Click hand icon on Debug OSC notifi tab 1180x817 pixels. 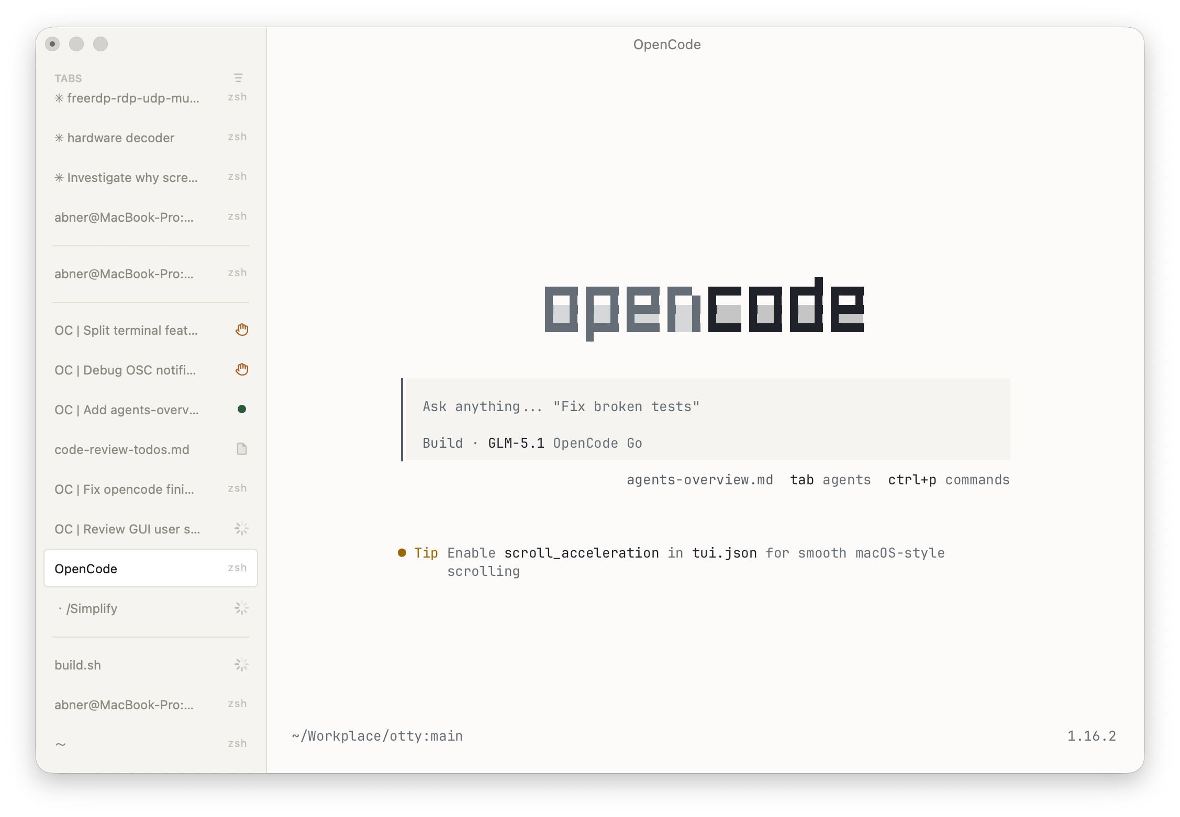[241, 369]
